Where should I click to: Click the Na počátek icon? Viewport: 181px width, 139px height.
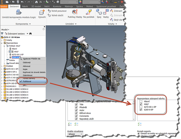88,12
